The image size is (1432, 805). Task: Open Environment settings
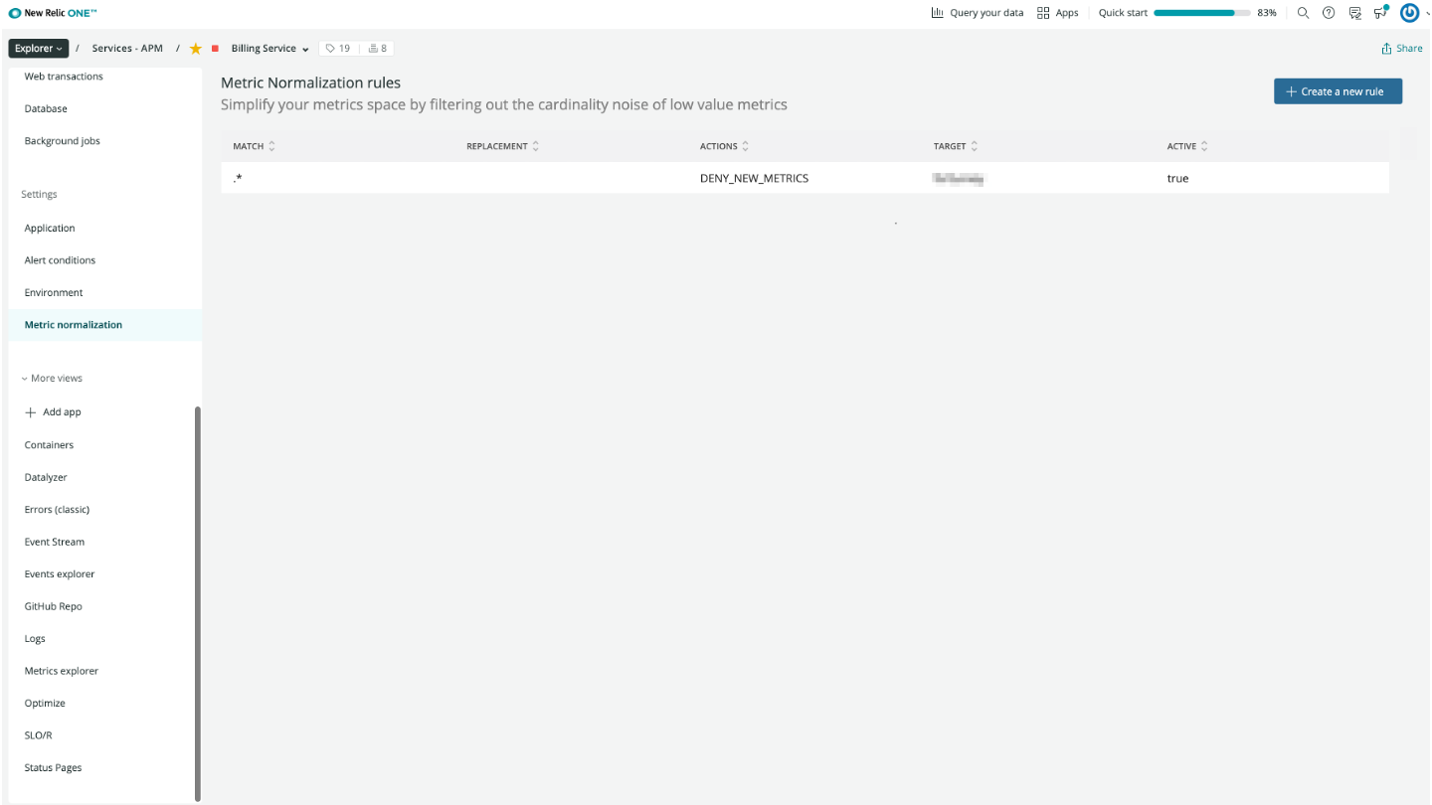54,293
